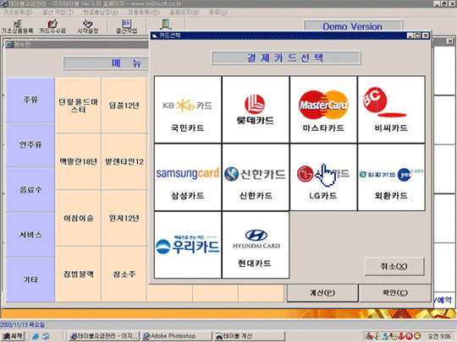Pick the BC 비씨카드 tile
The width and height of the screenshot is (457, 342).
(x=391, y=110)
